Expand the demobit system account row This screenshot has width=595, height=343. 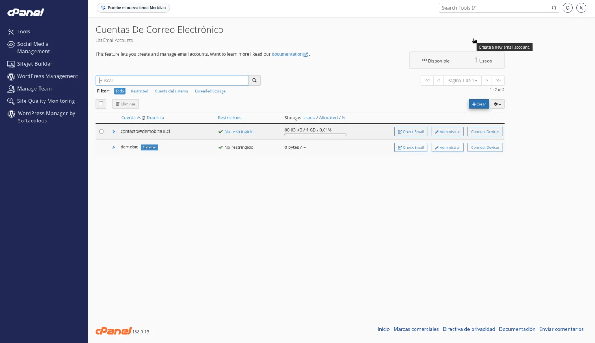point(113,147)
